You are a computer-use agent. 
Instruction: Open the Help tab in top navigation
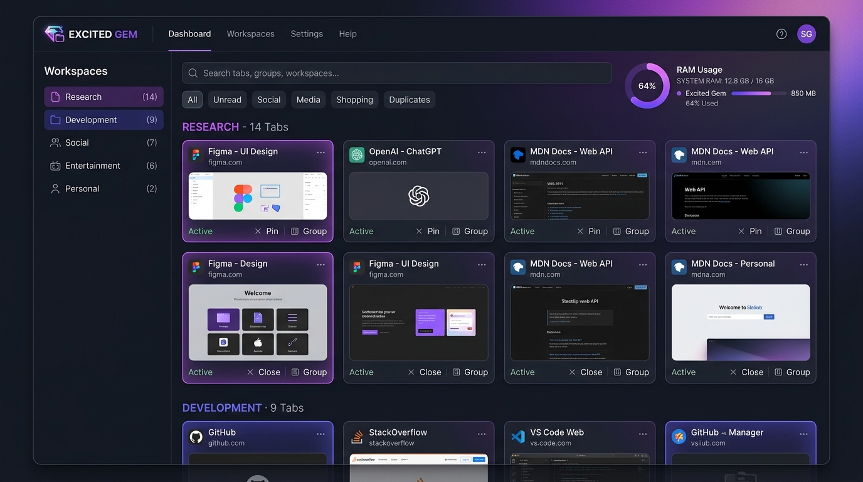pos(347,34)
